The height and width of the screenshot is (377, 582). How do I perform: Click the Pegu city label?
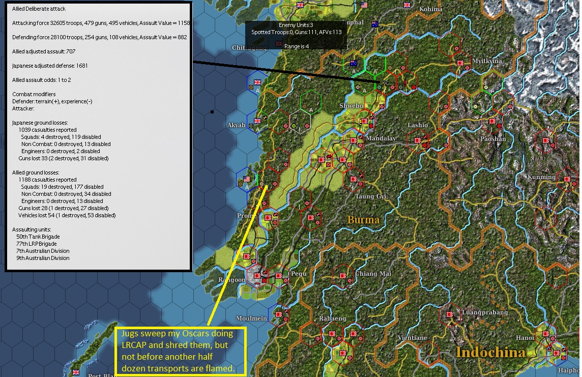click(299, 274)
